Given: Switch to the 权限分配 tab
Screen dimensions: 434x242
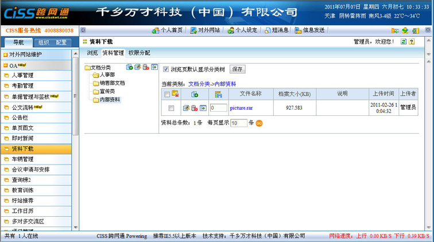Looking at the screenshot, I should [139, 53].
